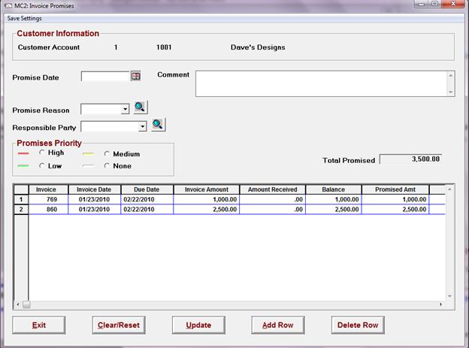Viewport: 469px width, 348px height.
Task: Select row header 2 in the grid
Action: click(21, 209)
